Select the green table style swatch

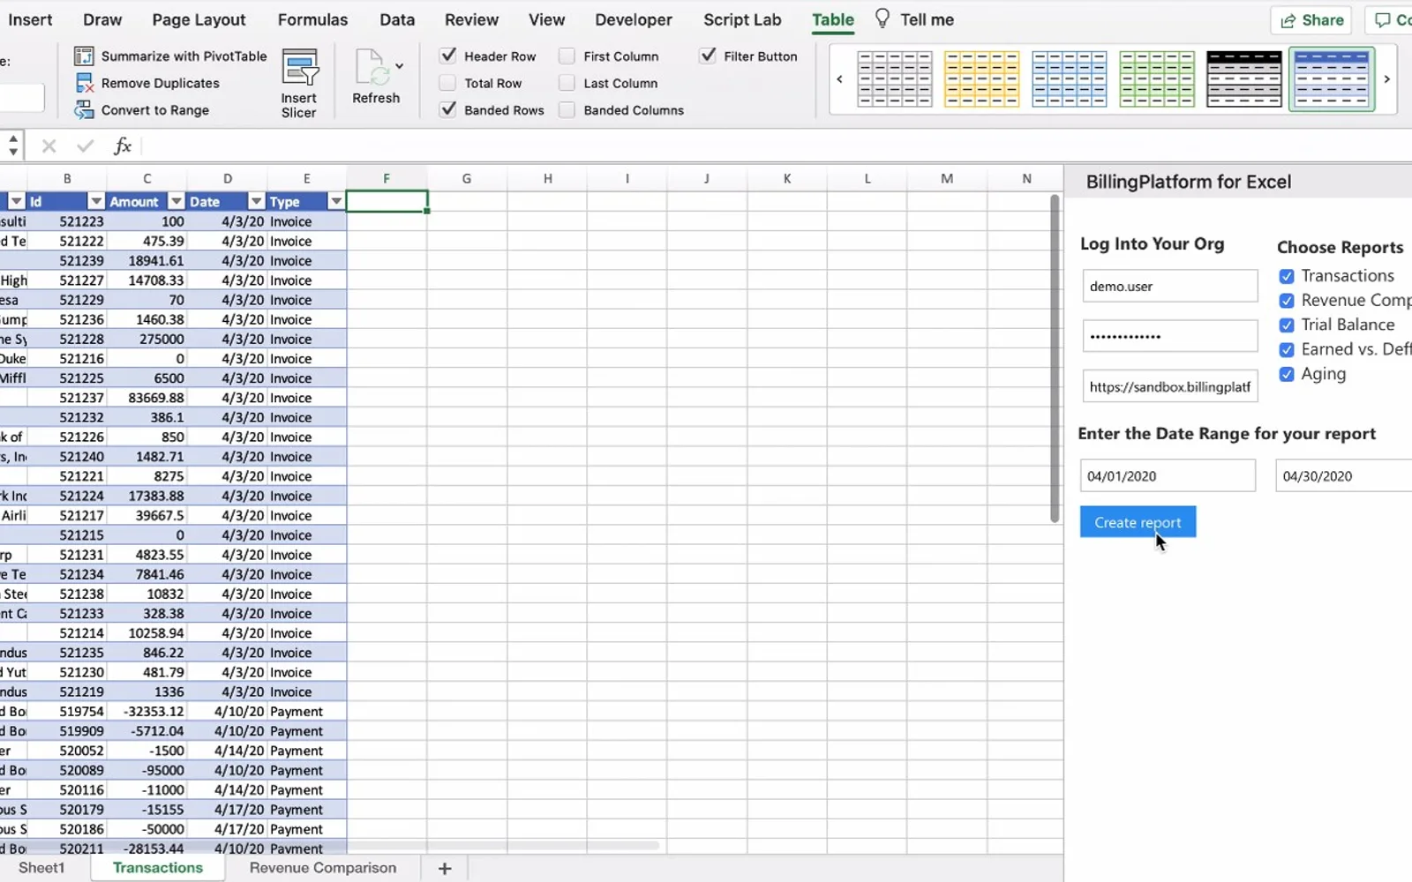tap(1156, 78)
